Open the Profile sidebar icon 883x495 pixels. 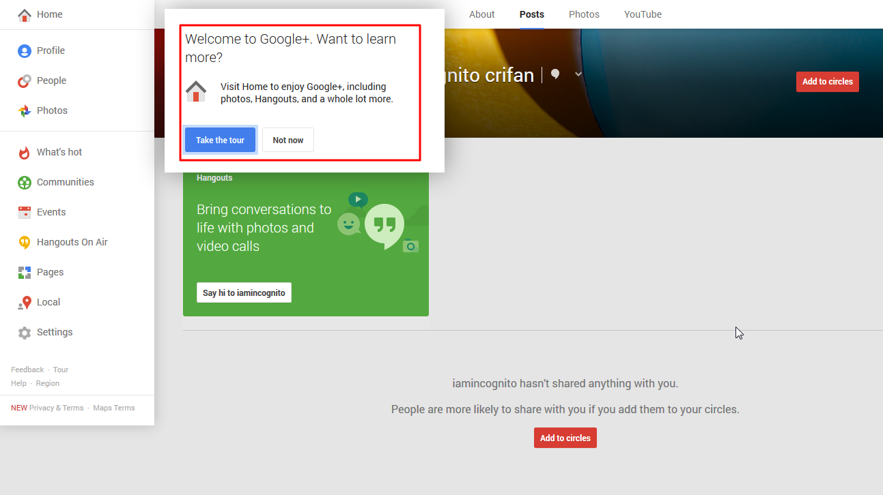click(x=25, y=50)
